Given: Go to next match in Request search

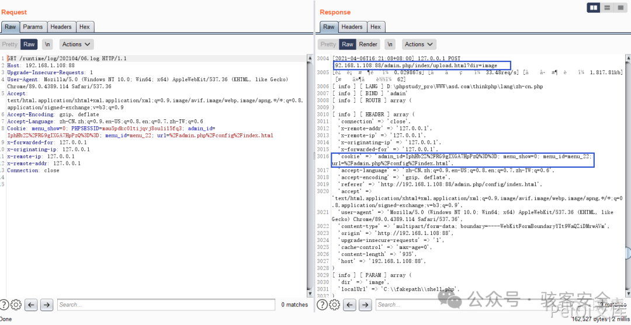Looking at the screenshot, I should [47, 305].
